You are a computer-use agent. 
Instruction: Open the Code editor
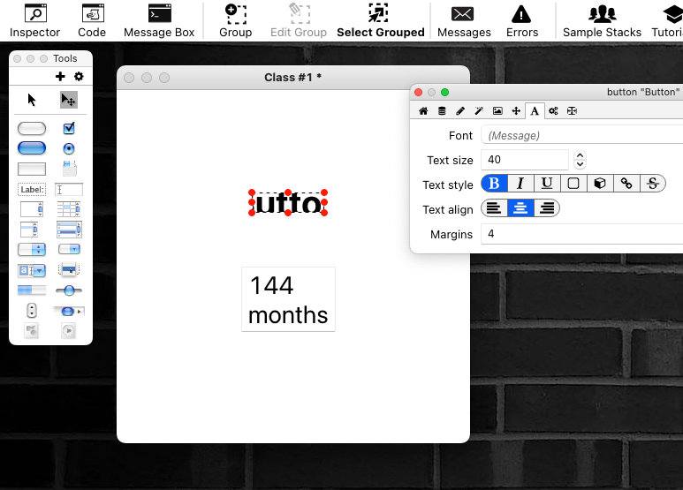coord(92,20)
